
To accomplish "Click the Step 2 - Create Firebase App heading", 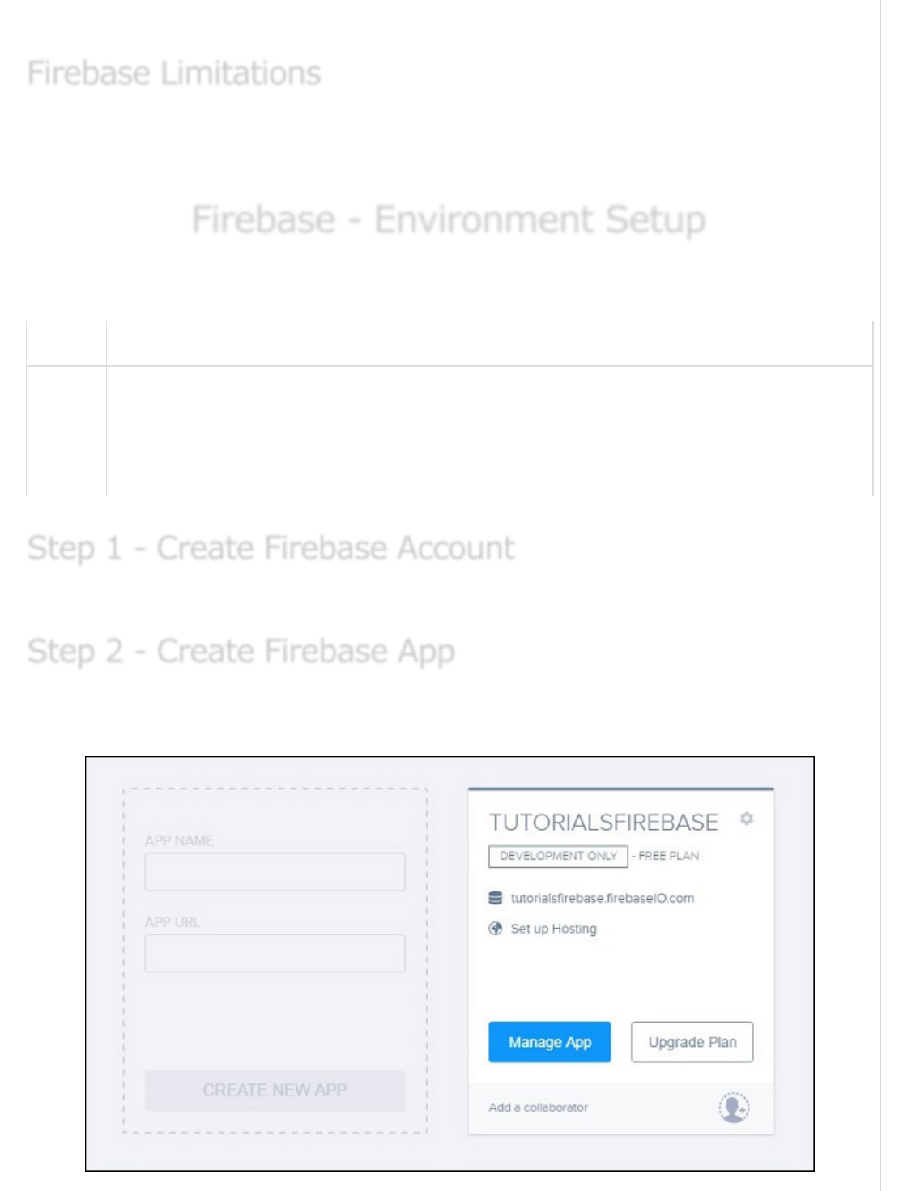I will point(241,652).
